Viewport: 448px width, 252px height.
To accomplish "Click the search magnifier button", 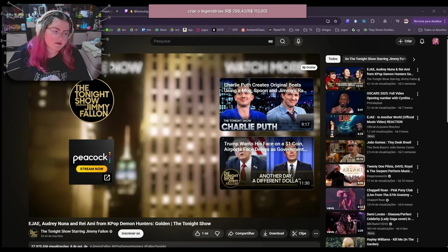I will (282, 41).
